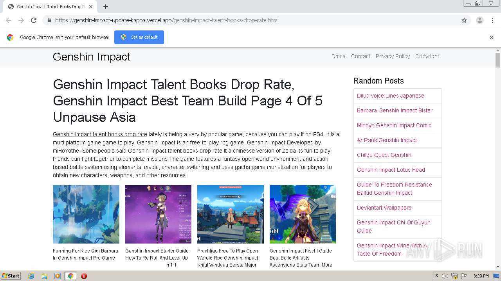Open Deviantart Wallpapers post

pyautogui.click(x=384, y=208)
